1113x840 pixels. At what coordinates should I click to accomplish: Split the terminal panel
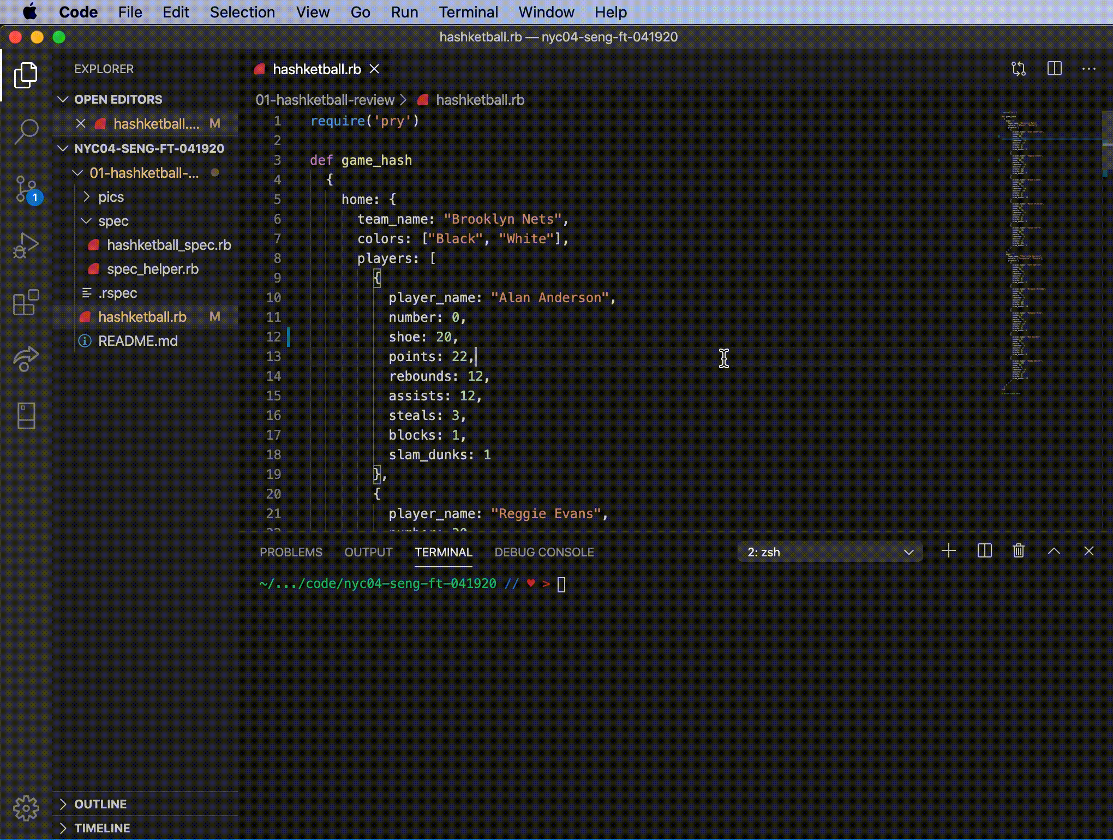click(x=984, y=551)
